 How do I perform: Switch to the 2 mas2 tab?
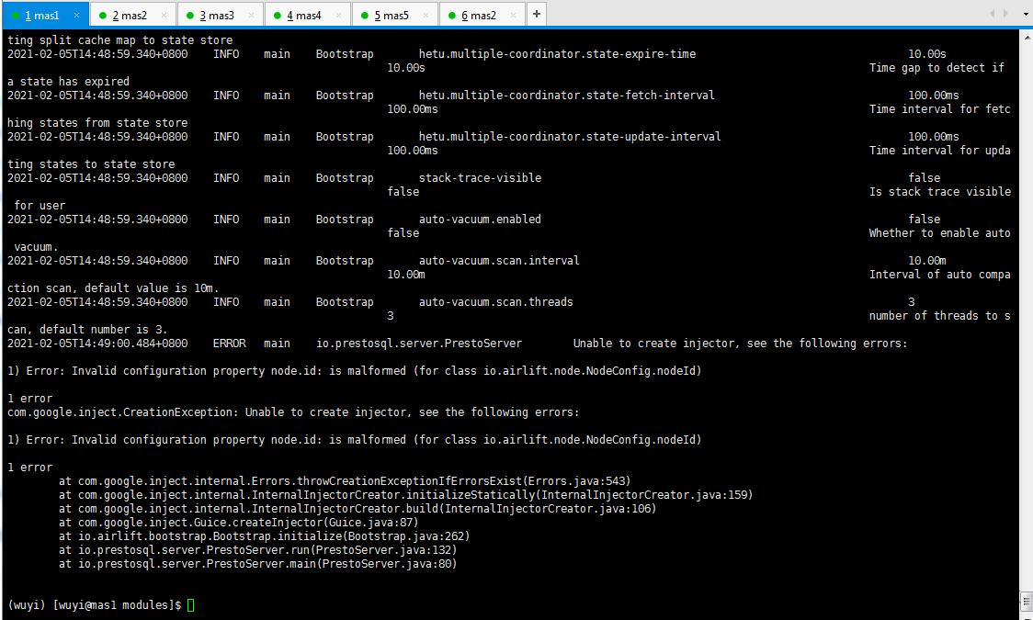[x=131, y=15]
